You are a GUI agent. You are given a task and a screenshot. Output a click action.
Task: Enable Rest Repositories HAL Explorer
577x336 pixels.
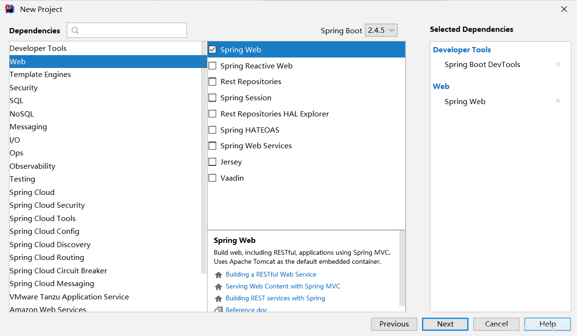tap(212, 114)
